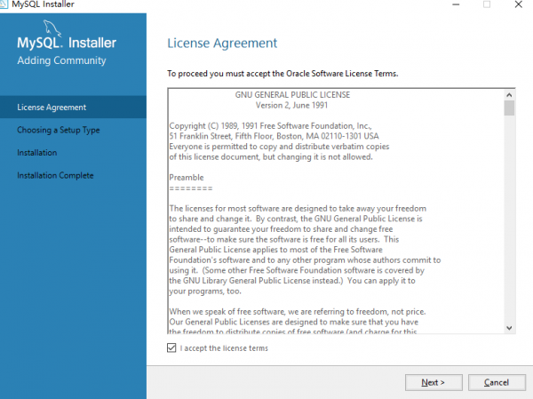Select the Choosing a Setup Type step

[x=59, y=130]
